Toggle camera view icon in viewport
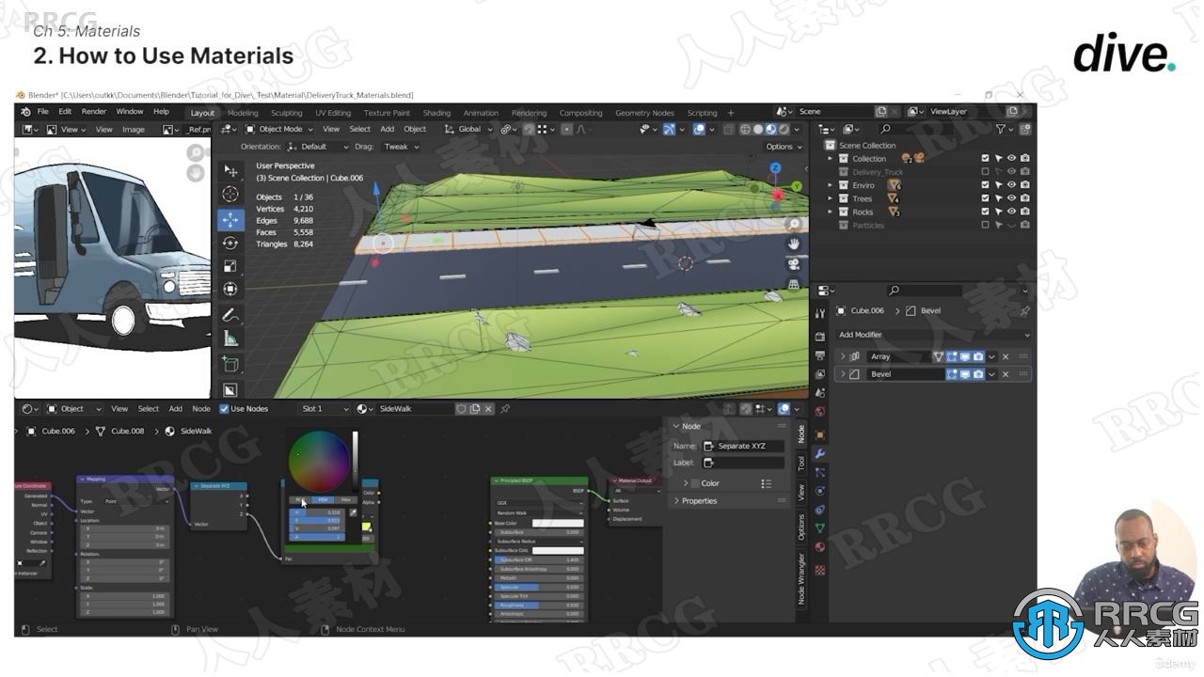 [x=794, y=264]
